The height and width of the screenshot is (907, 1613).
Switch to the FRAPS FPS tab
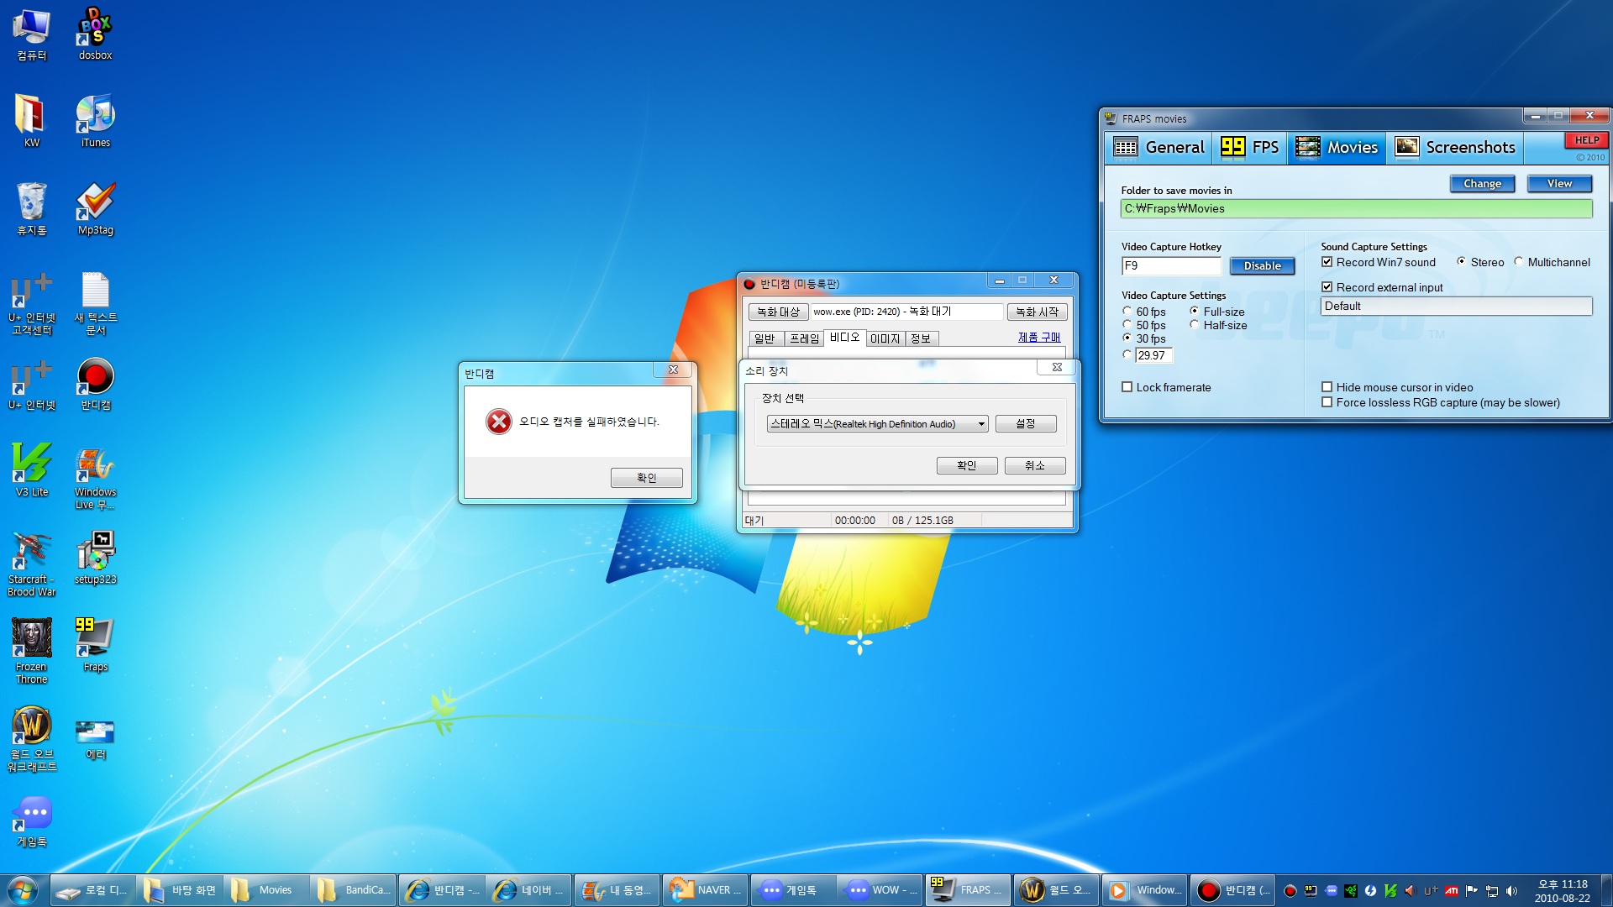pos(1250,148)
